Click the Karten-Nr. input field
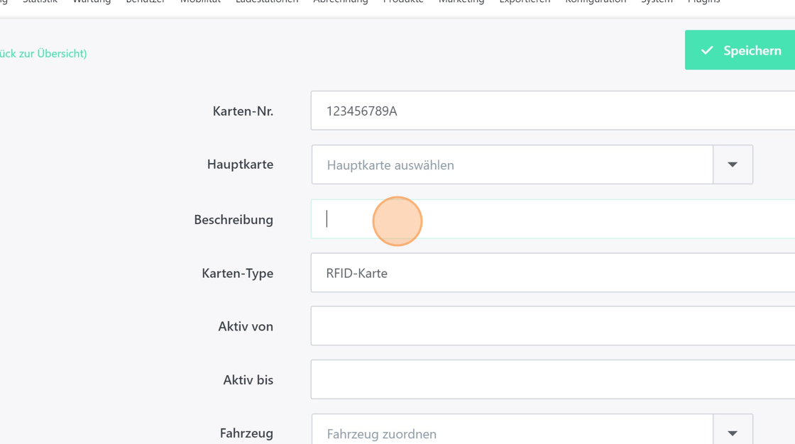The width and height of the screenshot is (795, 444). click(552, 111)
